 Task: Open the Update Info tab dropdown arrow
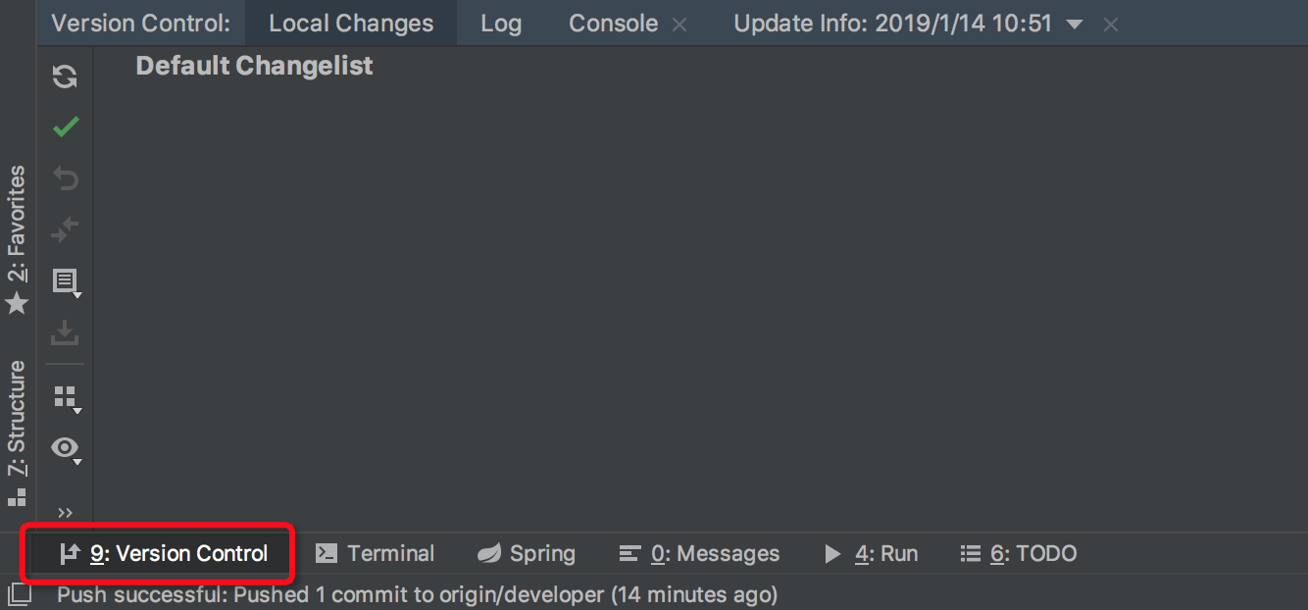click(1074, 23)
